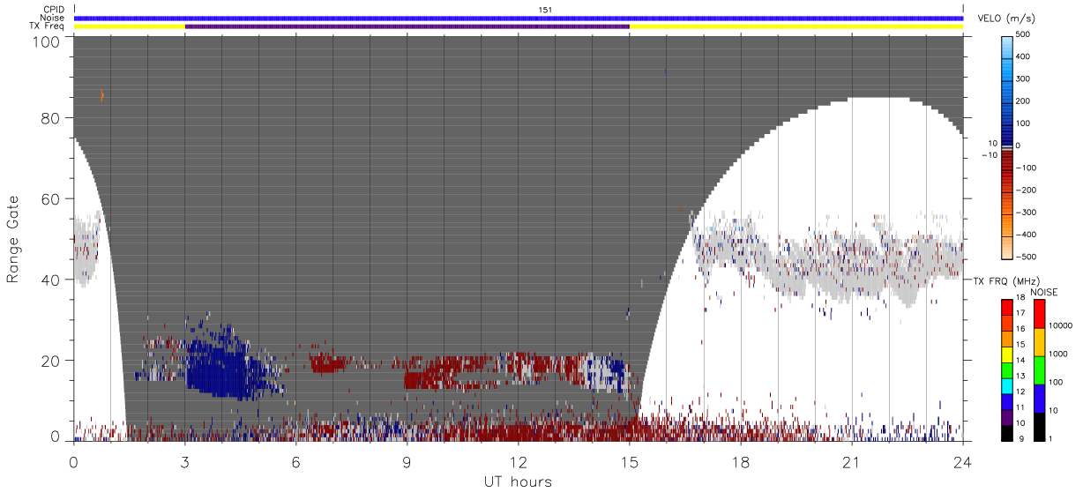The height and width of the screenshot is (500, 1083).
Task: Click the 24 tick on UT hours axis
Action: (x=962, y=461)
